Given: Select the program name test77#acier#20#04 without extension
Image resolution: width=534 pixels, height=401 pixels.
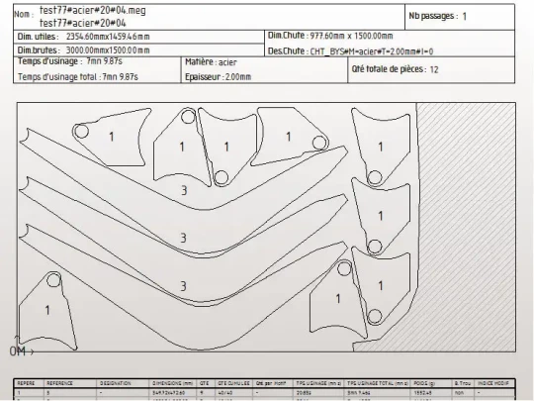Looking at the screenshot, I should [83, 23].
